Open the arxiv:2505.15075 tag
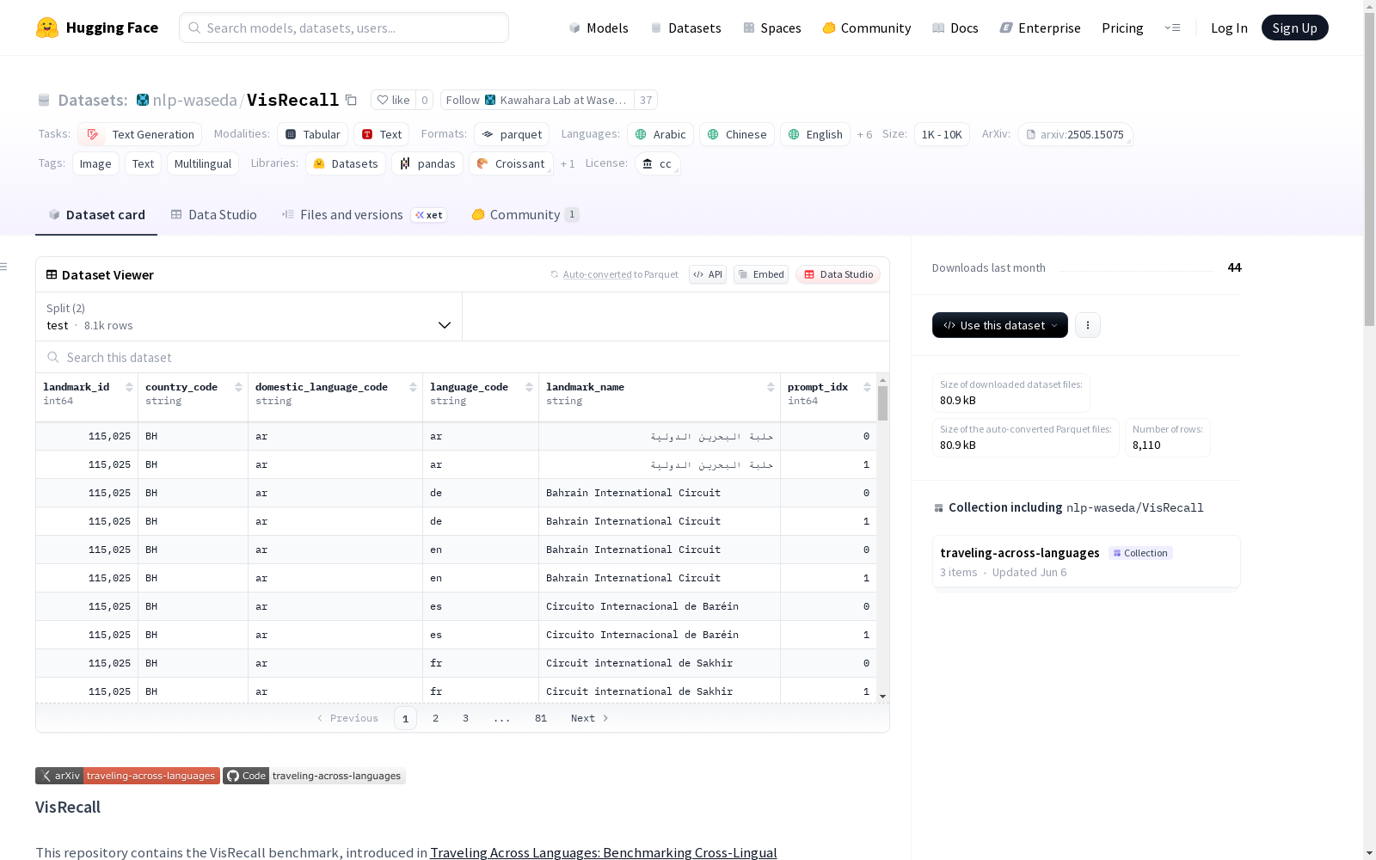 1075,134
